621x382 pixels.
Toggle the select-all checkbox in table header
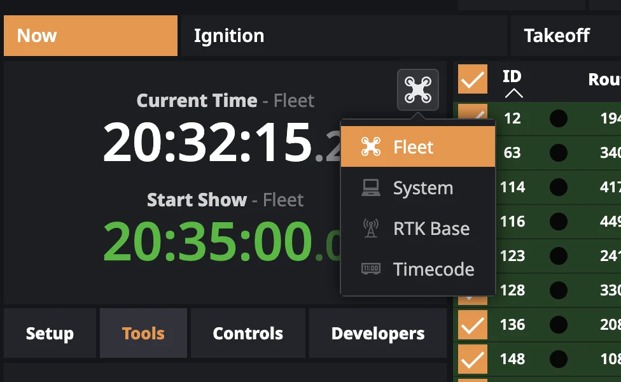[473, 79]
